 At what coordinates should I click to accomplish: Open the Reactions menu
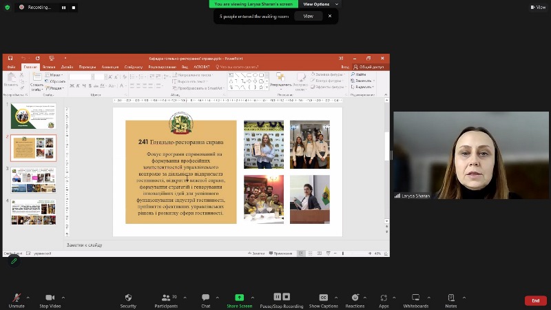[x=355, y=298]
